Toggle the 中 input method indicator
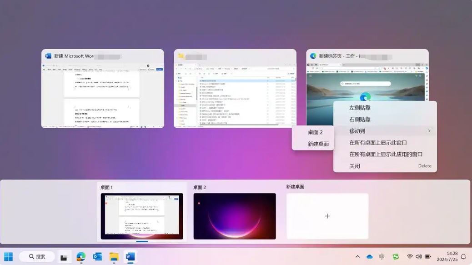Viewport: 472px width, 265px height. 382,257
